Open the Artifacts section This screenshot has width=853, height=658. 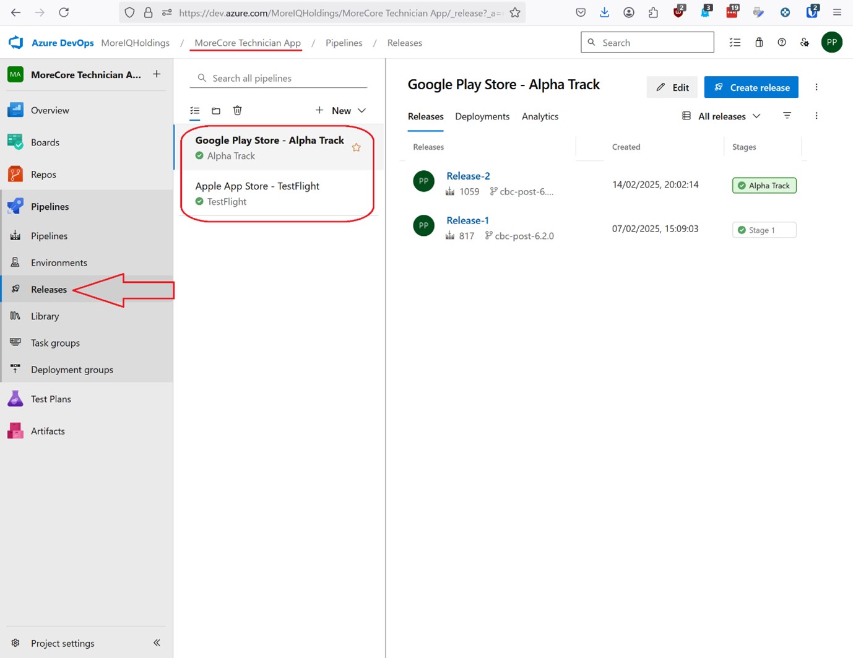coord(48,431)
